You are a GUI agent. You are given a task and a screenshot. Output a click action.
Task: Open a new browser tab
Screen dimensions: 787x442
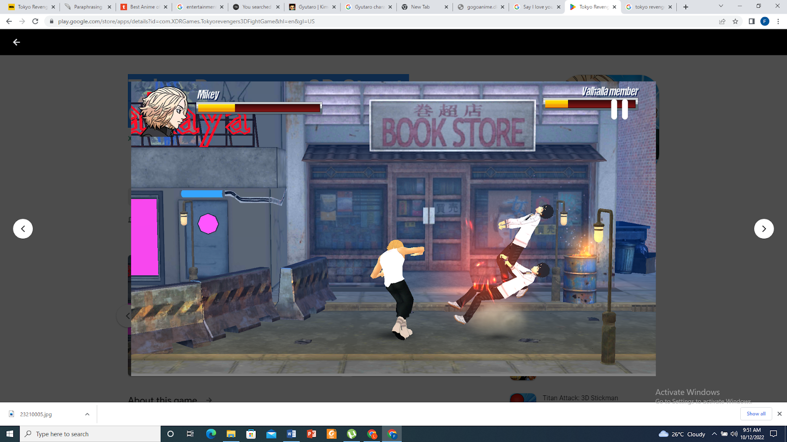pyautogui.click(x=686, y=7)
